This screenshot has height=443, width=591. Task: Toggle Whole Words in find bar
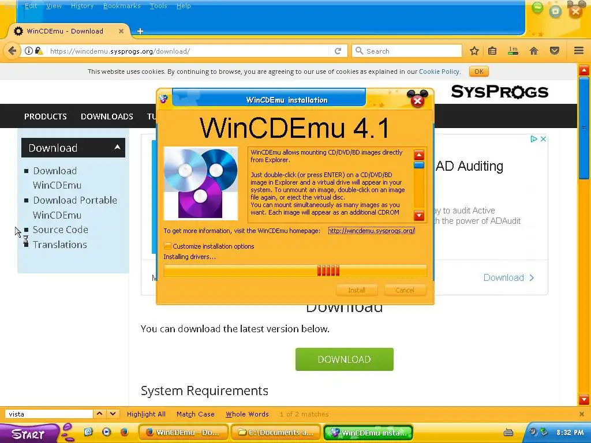coord(247,414)
